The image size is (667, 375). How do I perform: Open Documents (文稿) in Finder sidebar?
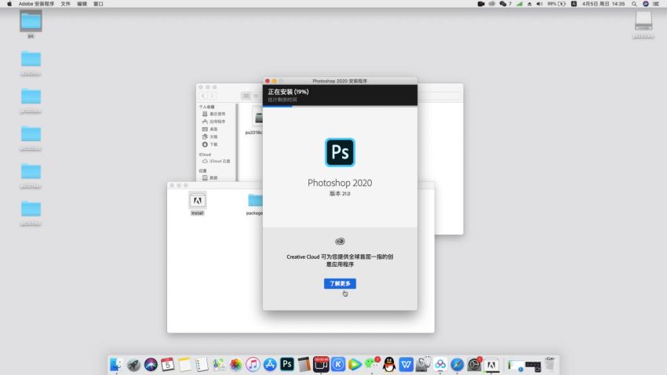210,137
